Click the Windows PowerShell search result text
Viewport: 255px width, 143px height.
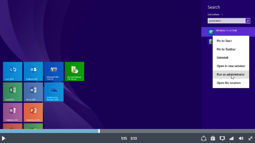click(x=226, y=30)
